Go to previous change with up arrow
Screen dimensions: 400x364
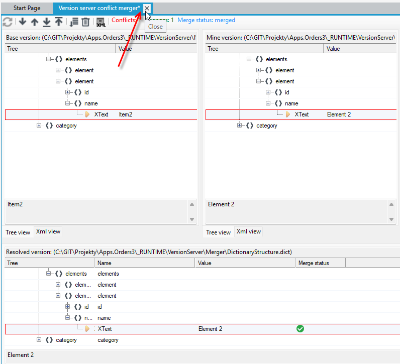tap(35, 22)
